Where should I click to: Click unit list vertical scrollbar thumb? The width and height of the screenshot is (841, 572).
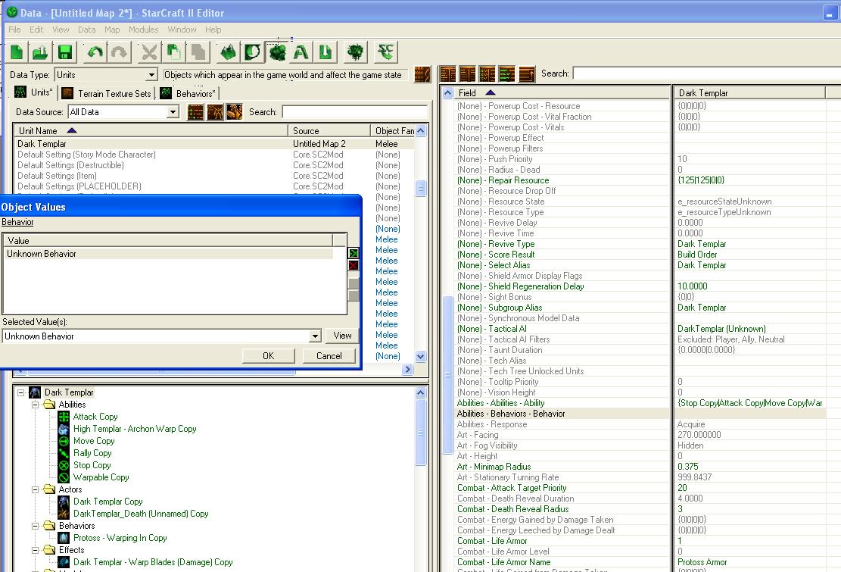click(421, 189)
